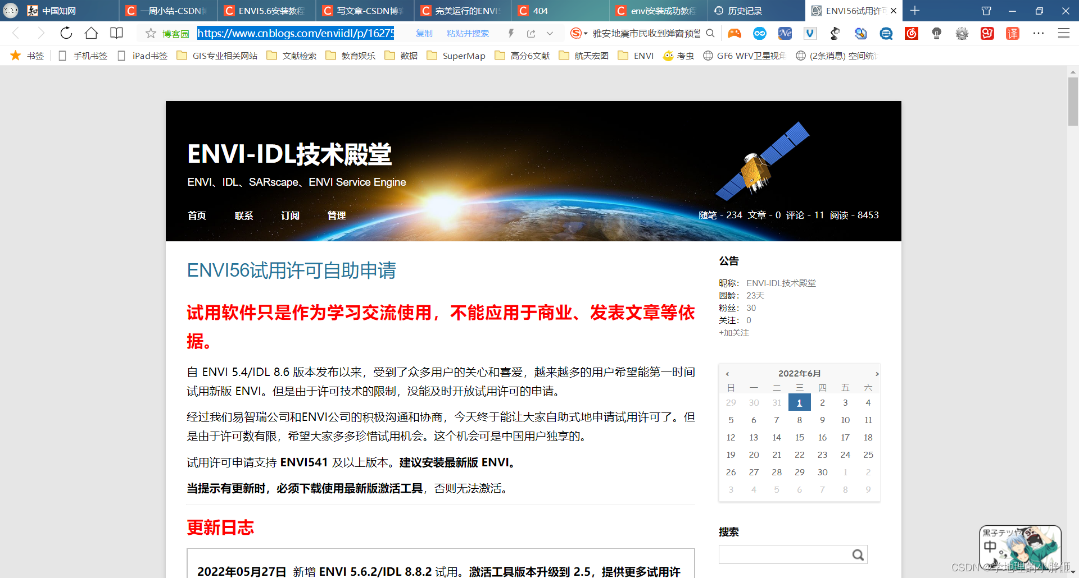Viewport: 1079px width, 578px height.
Task: Click the vertical page scrollbar thumb
Action: [x=1073, y=102]
